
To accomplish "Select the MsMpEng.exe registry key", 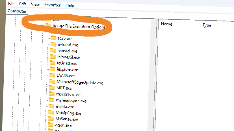I will (x=68, y=113).
